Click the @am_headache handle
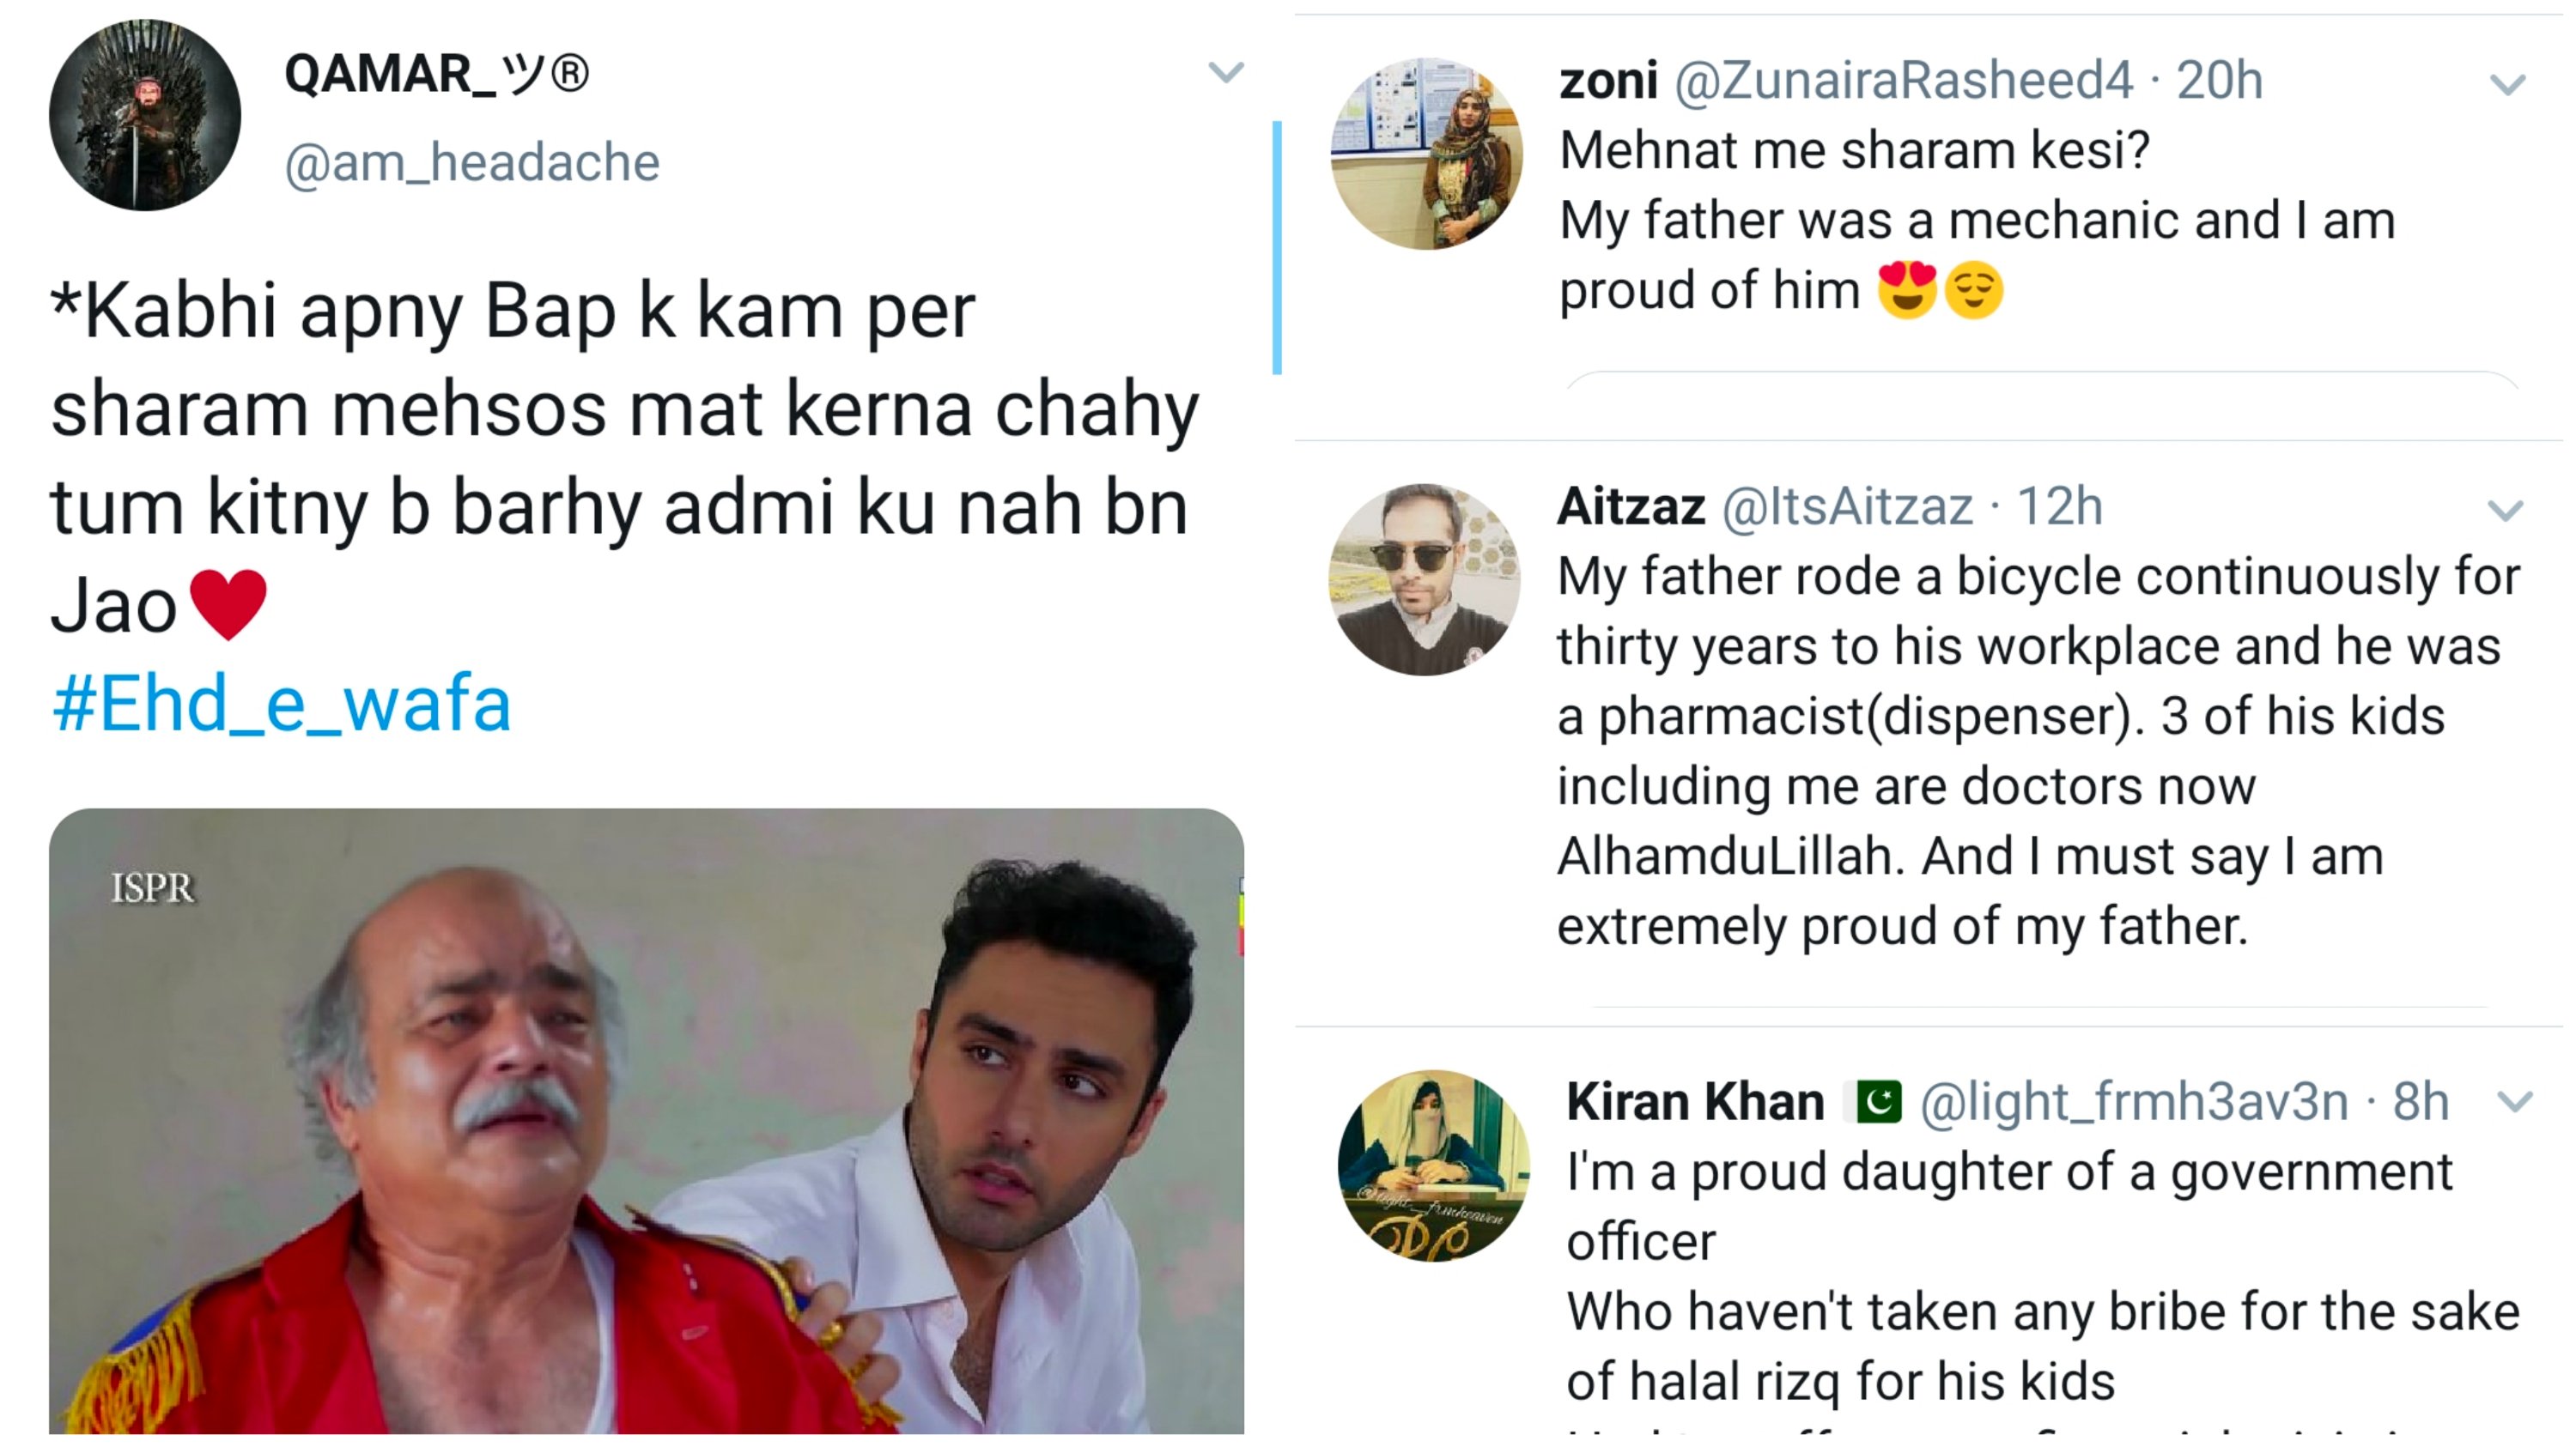 [472, 162]
